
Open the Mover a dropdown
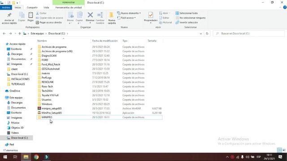coord(70,18)
